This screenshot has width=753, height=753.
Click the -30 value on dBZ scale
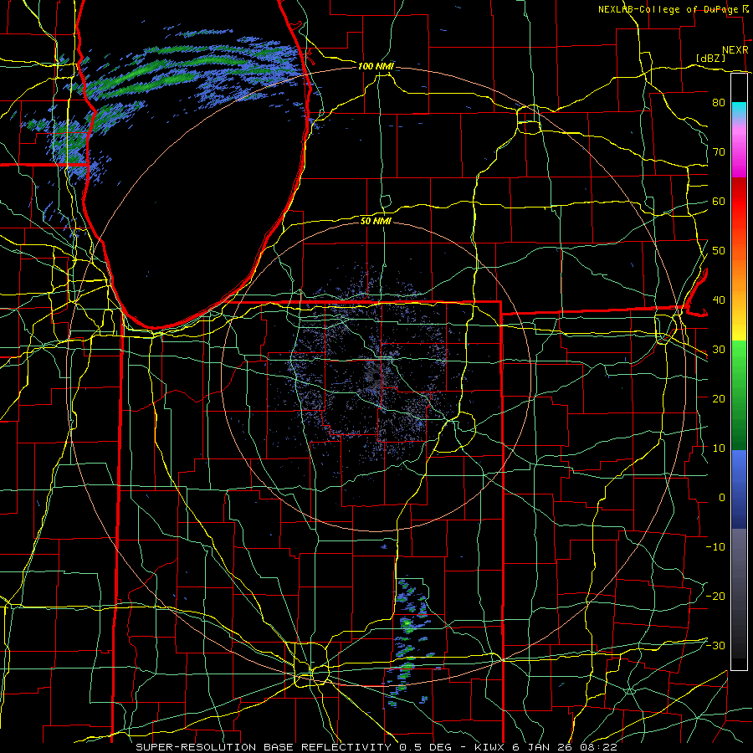pos(715,645)
